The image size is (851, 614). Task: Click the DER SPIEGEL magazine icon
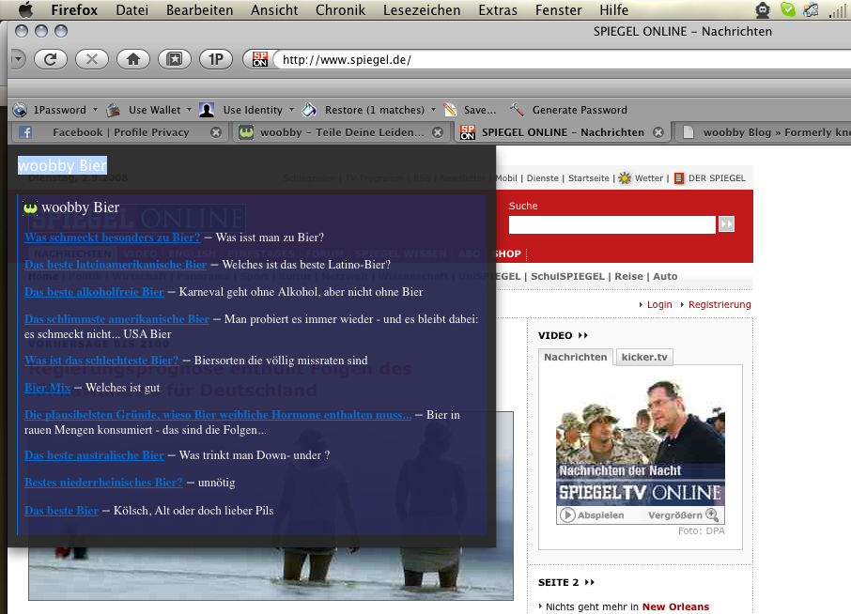678,177
